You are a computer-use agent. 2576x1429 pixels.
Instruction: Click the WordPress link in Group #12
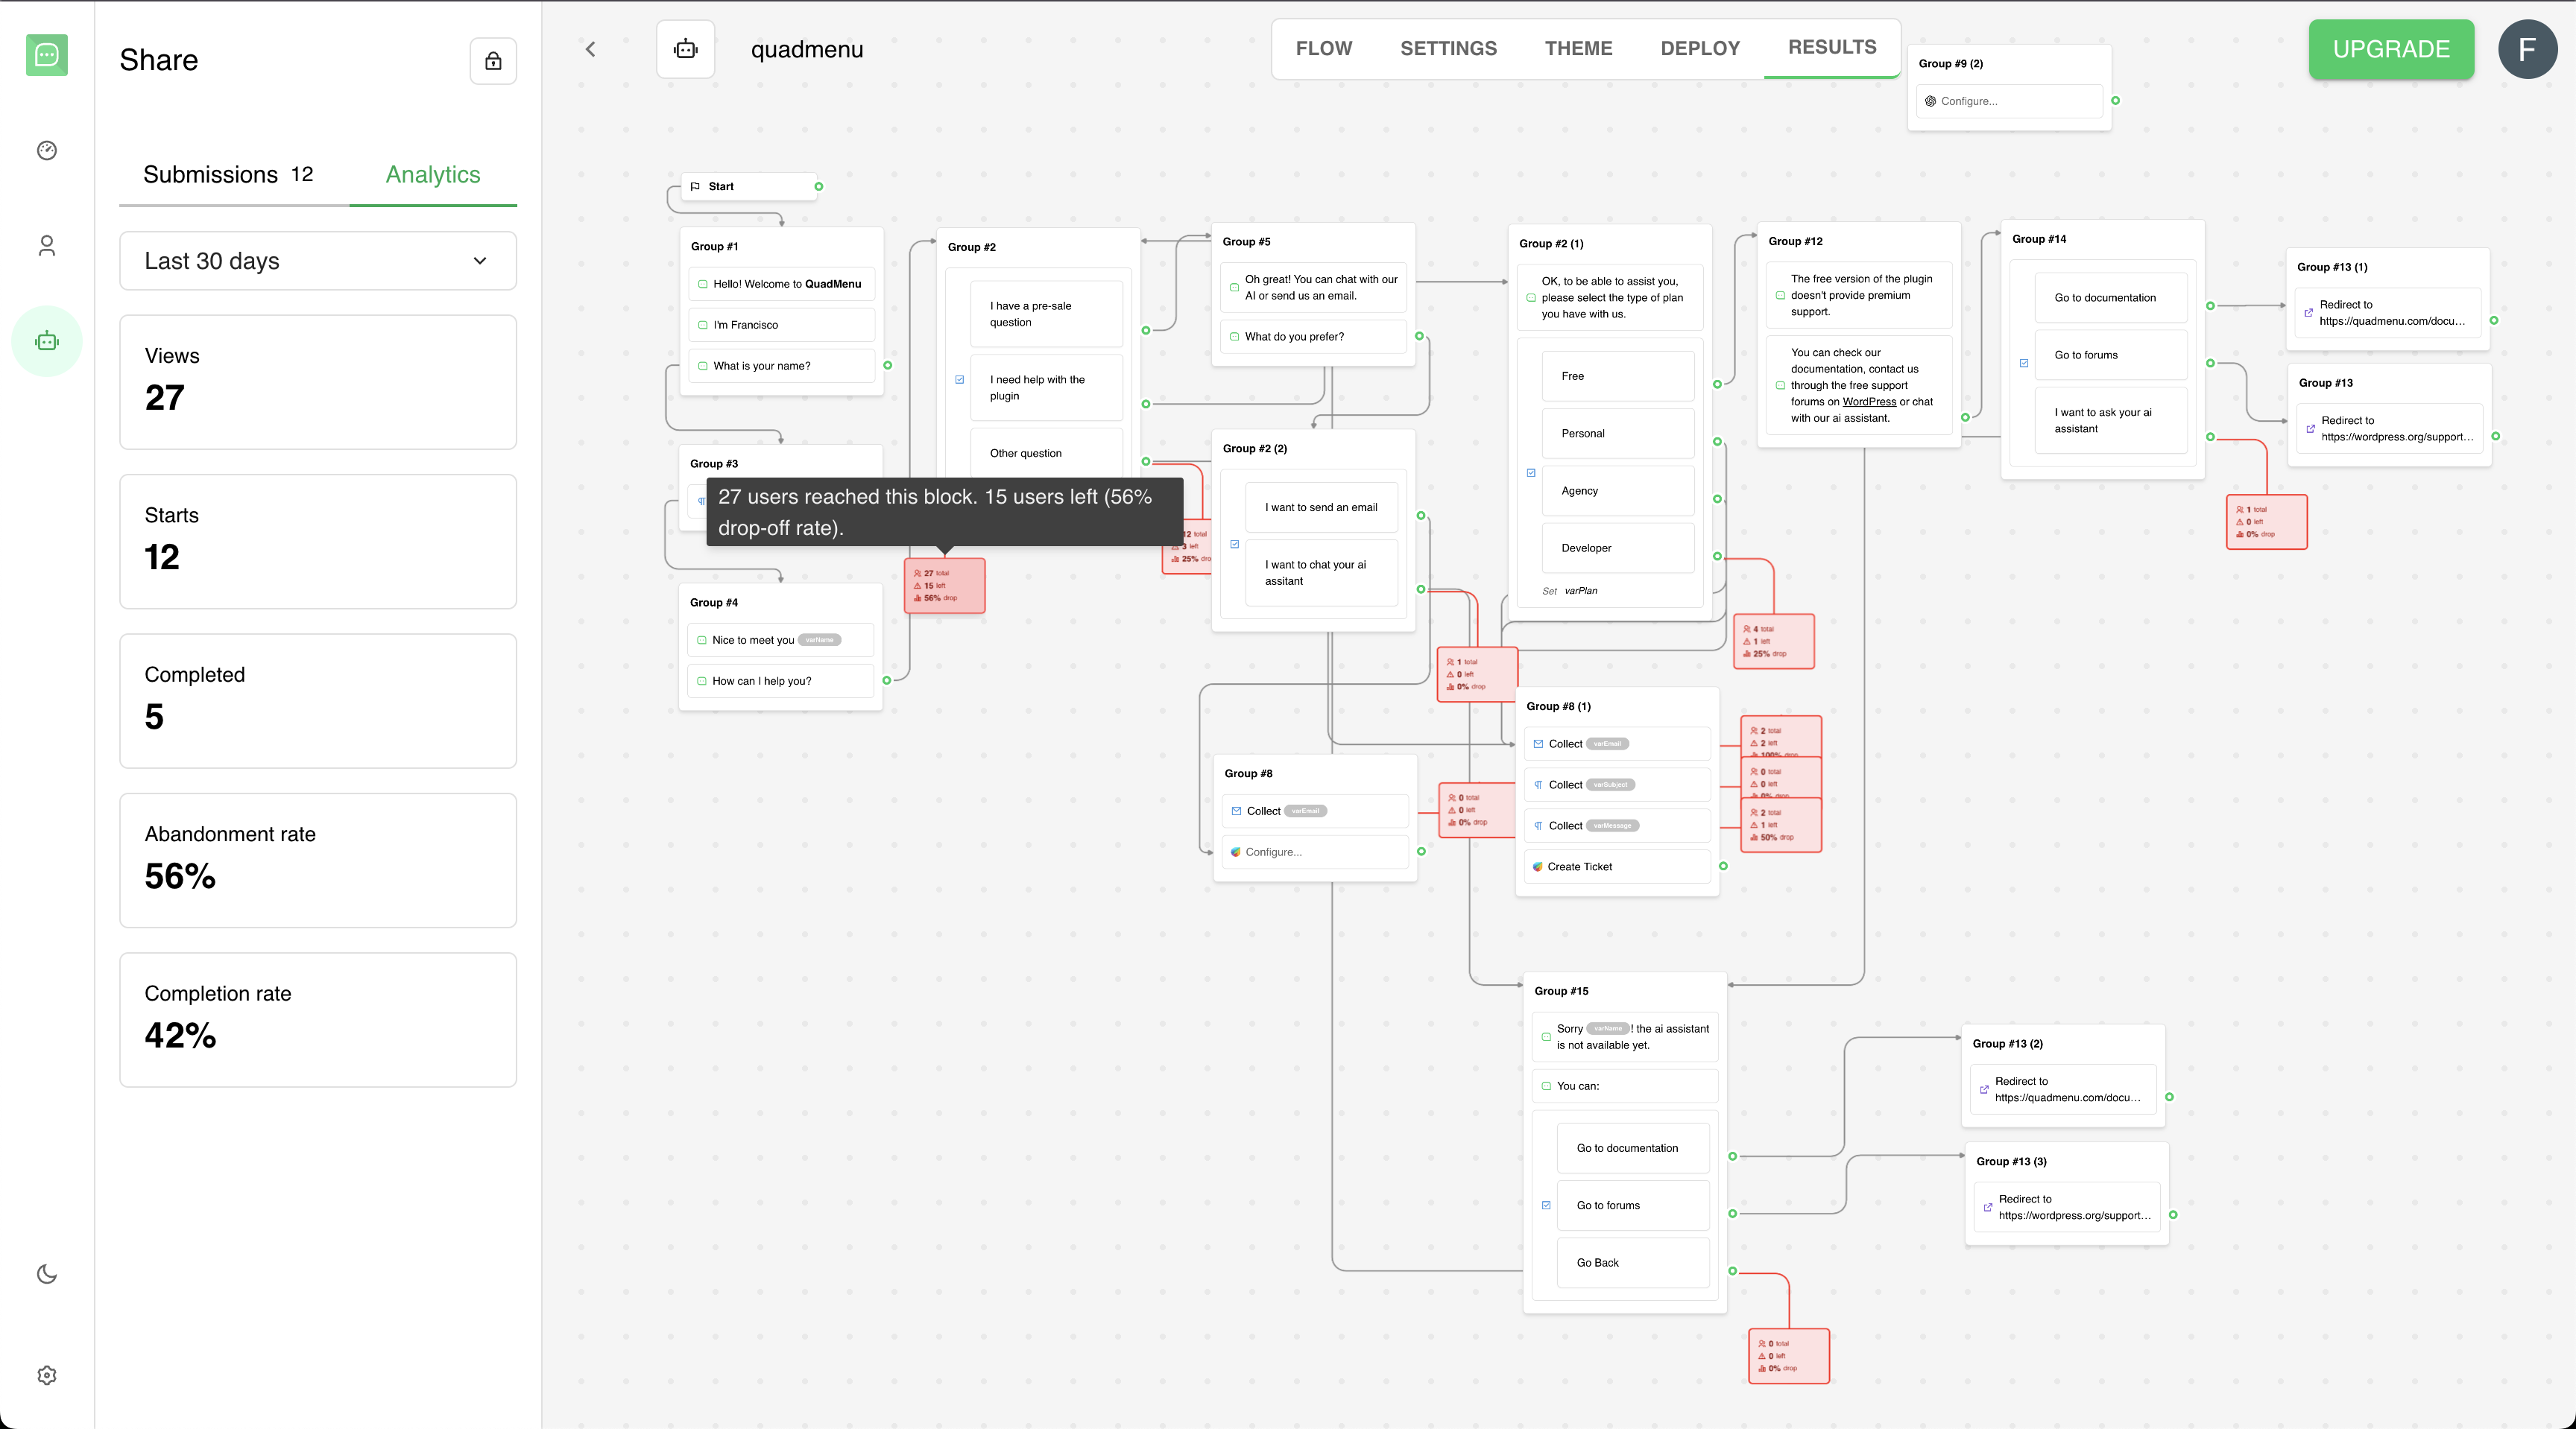[1868, 402]
